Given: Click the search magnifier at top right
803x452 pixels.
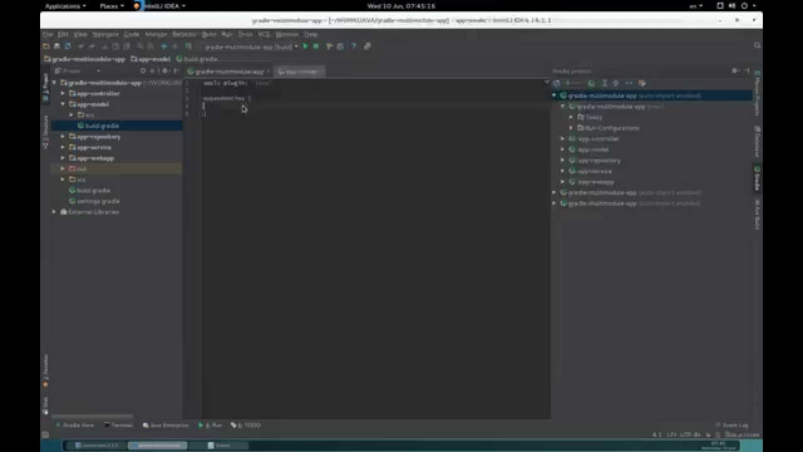Looking at the screenshot, I should (757, 46).
